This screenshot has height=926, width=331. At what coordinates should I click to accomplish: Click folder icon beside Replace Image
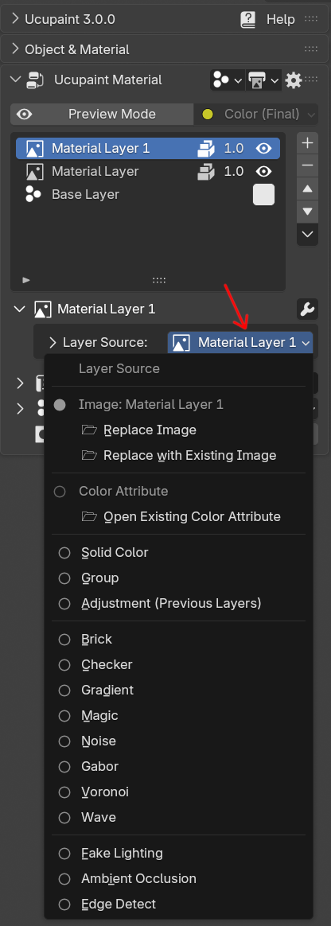point(89,430)
